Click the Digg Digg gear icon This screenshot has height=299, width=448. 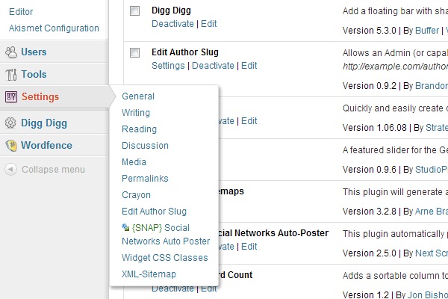(x=10, y=123)
